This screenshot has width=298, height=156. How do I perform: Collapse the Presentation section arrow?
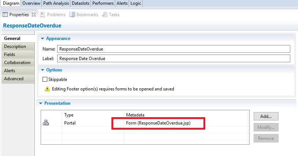tap(41, 103)
